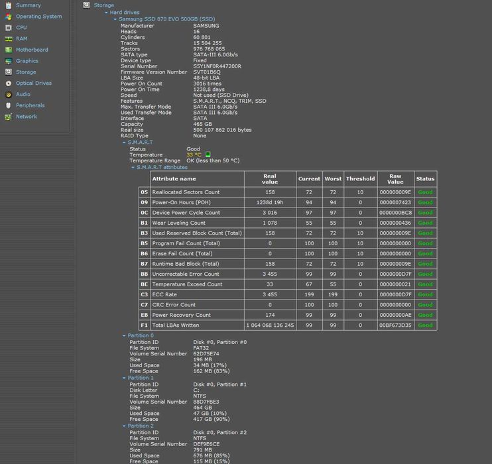Click Volume Serial Number 62D75E74

click(x=206, y=354)
